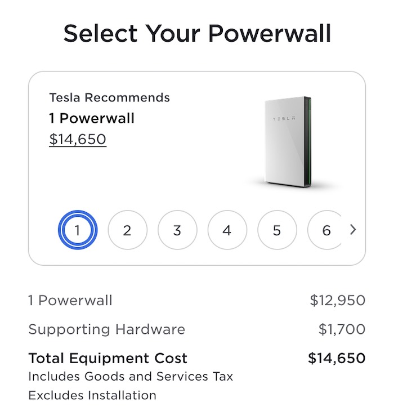
Task: Show more quantities with right chevron
Action: coord(353,230)
